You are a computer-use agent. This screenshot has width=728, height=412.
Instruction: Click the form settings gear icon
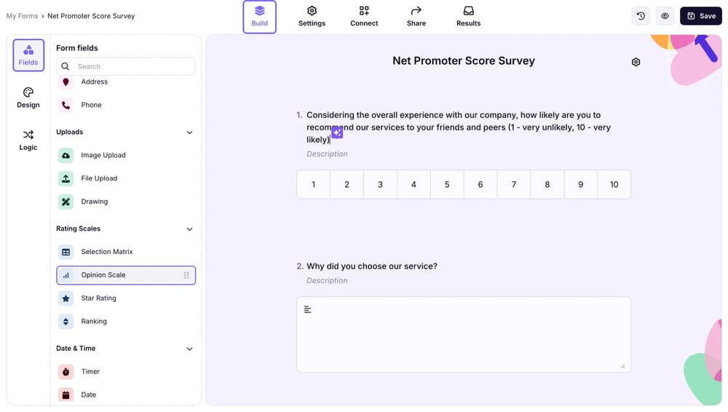(636, 63)
